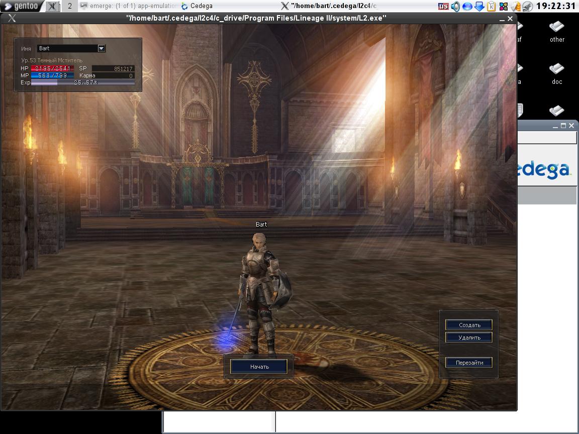Switch to virtual desktop 2 in pager
This screenshot has height=434, width=579.
coord(69,6)
